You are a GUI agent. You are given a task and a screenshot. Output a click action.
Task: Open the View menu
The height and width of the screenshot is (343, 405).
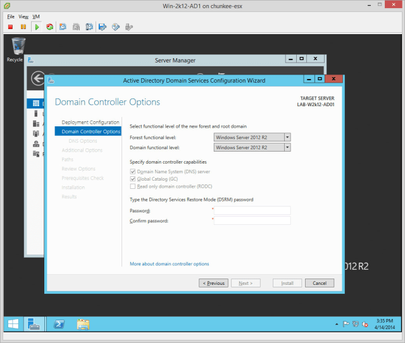(23, 16)
